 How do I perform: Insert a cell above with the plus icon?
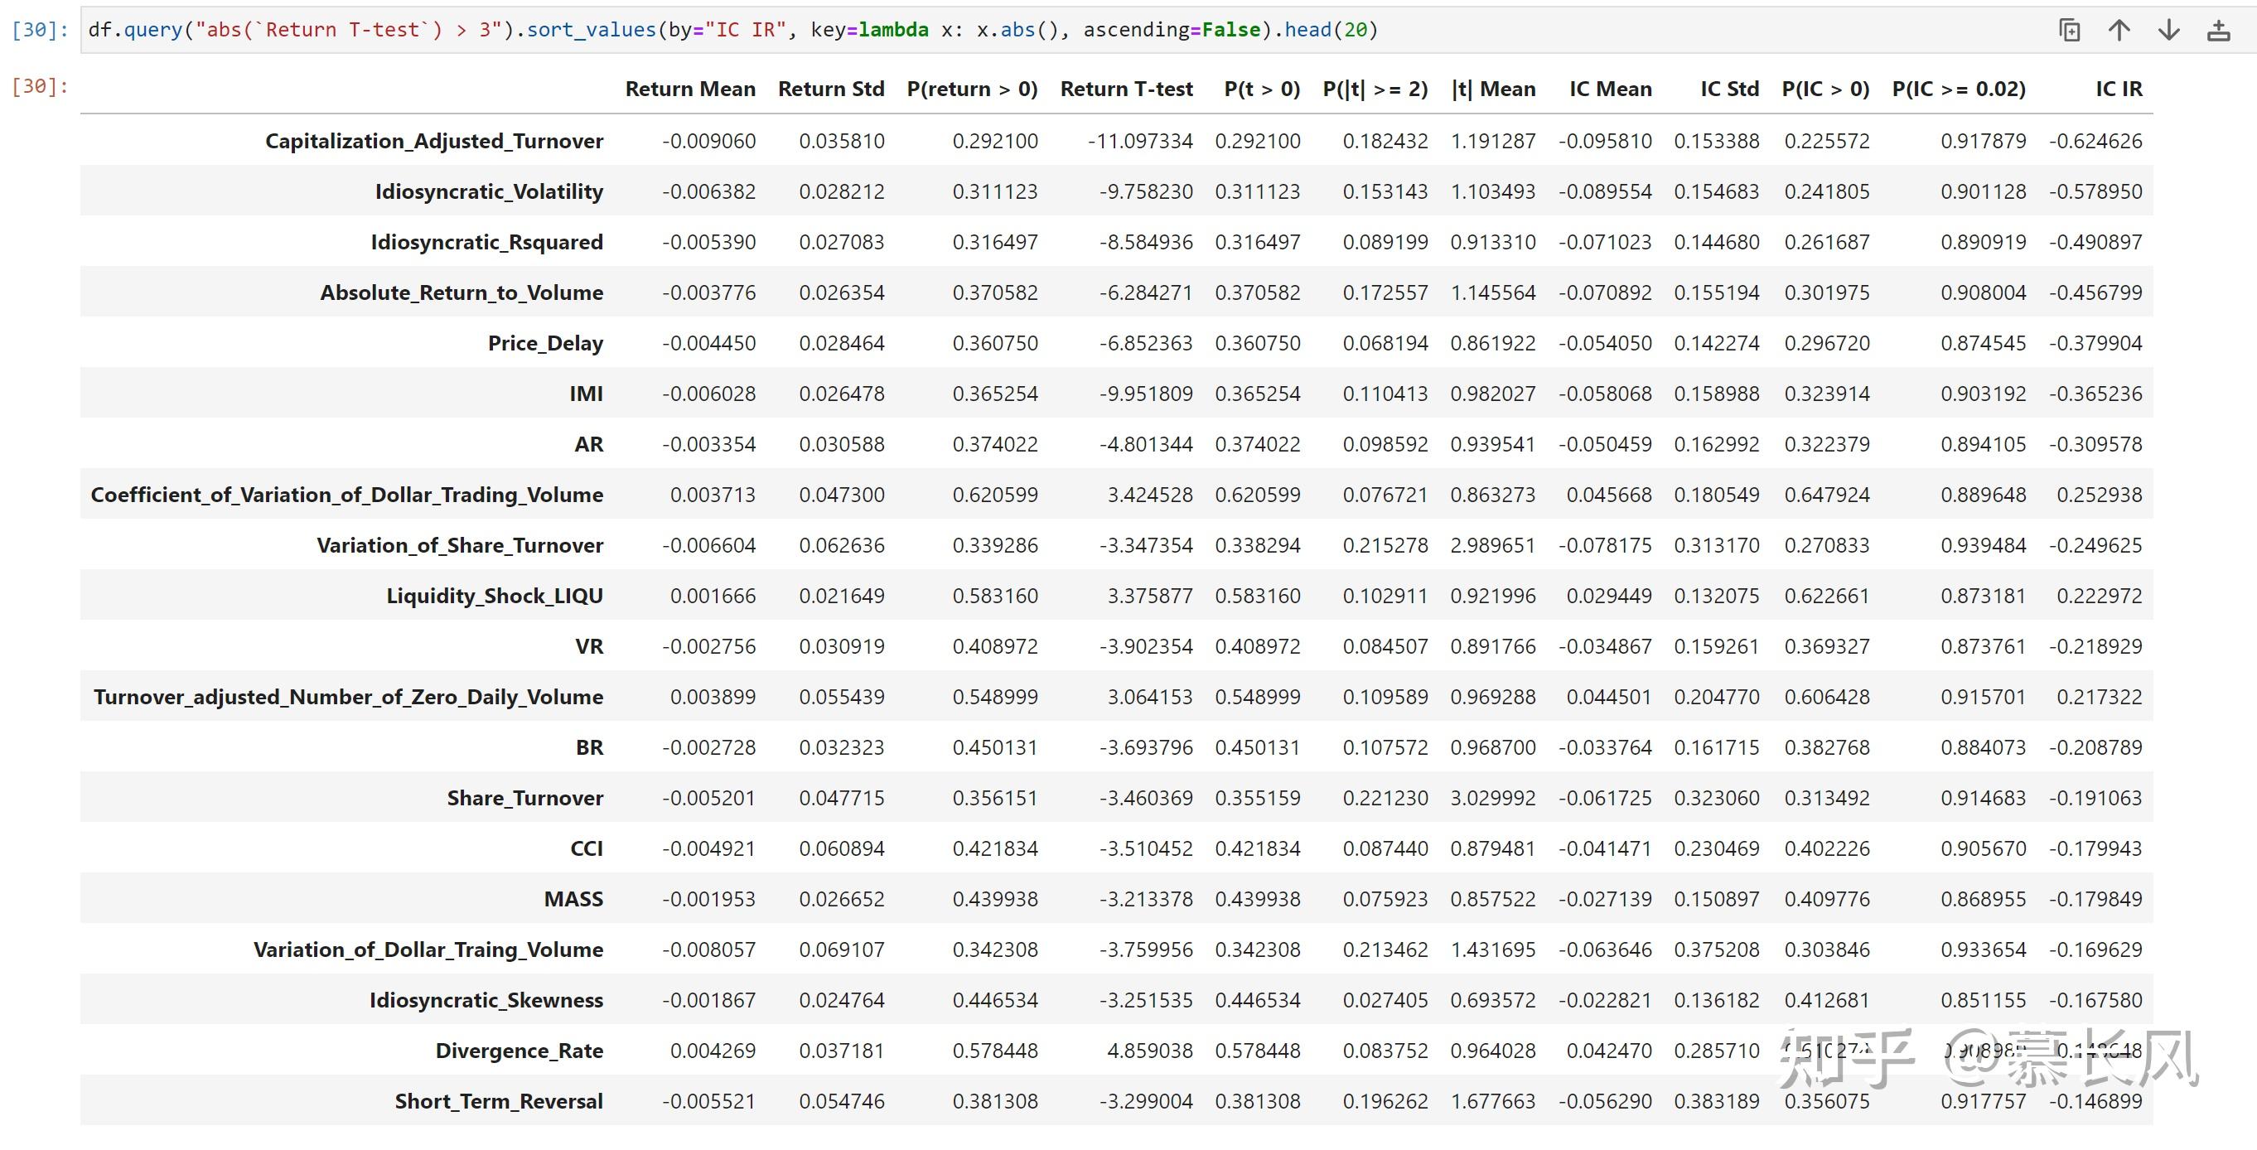pos(2218,31)
